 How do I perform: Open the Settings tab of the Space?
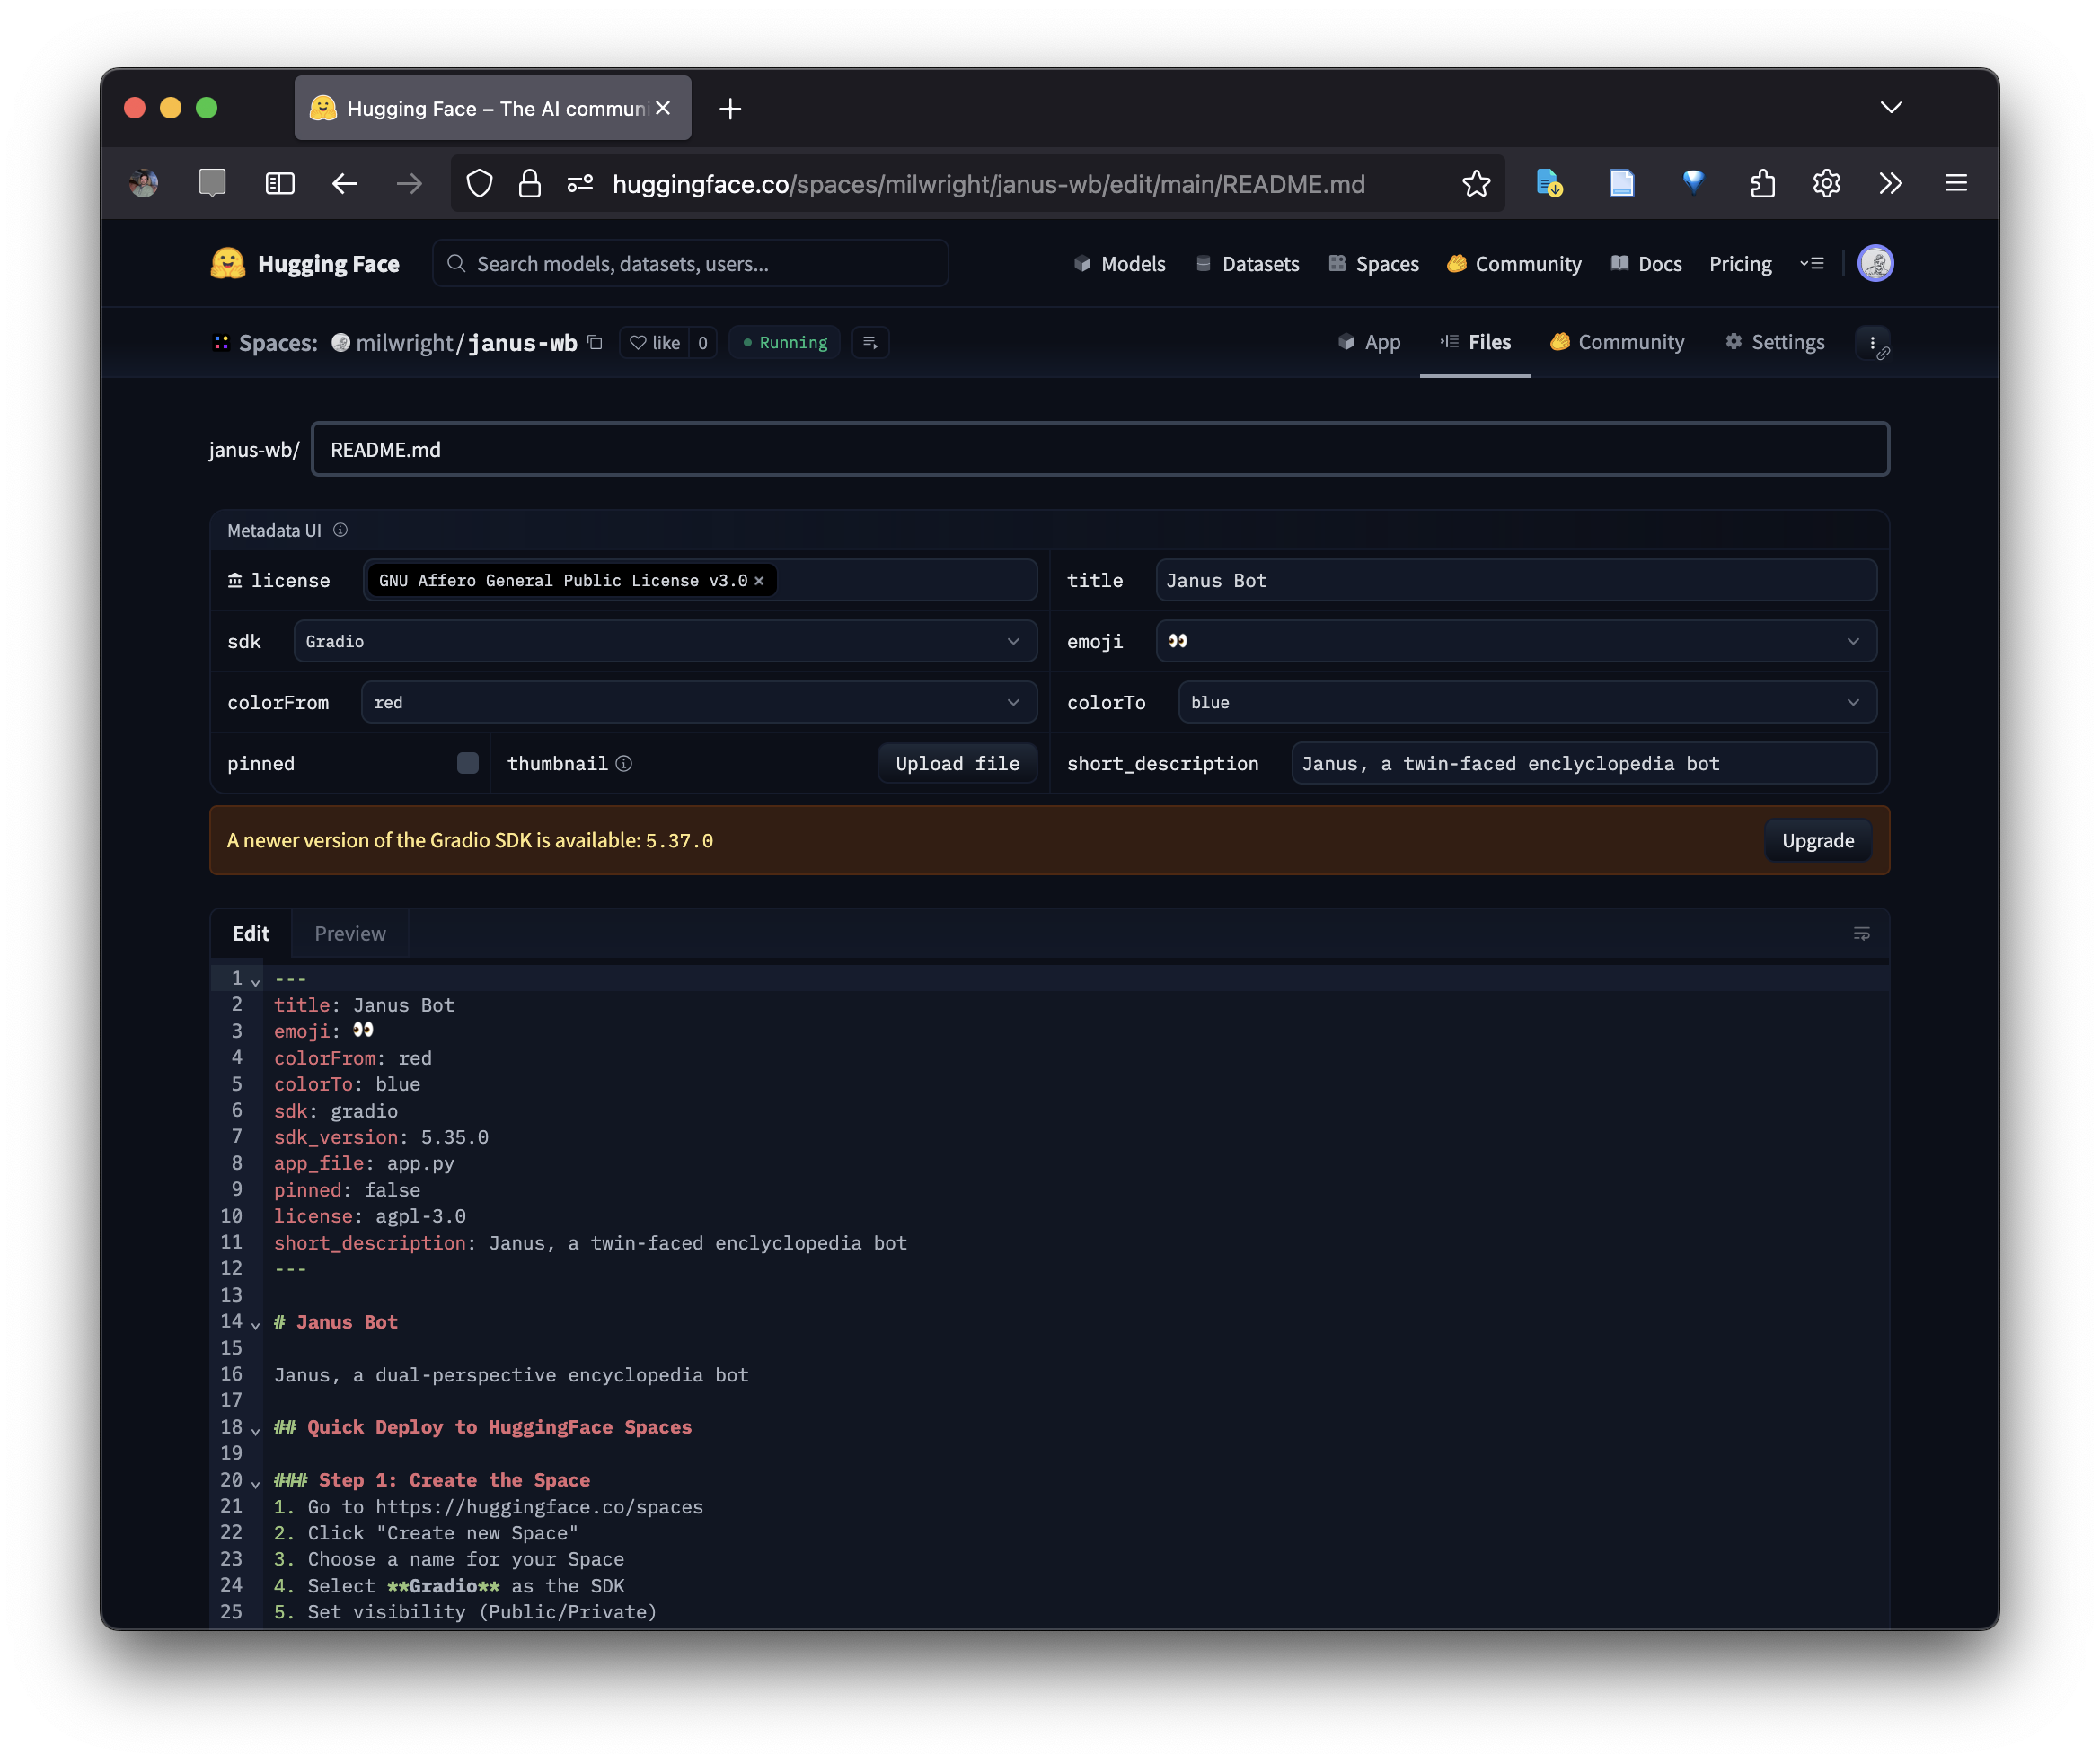click(1775, 343)
